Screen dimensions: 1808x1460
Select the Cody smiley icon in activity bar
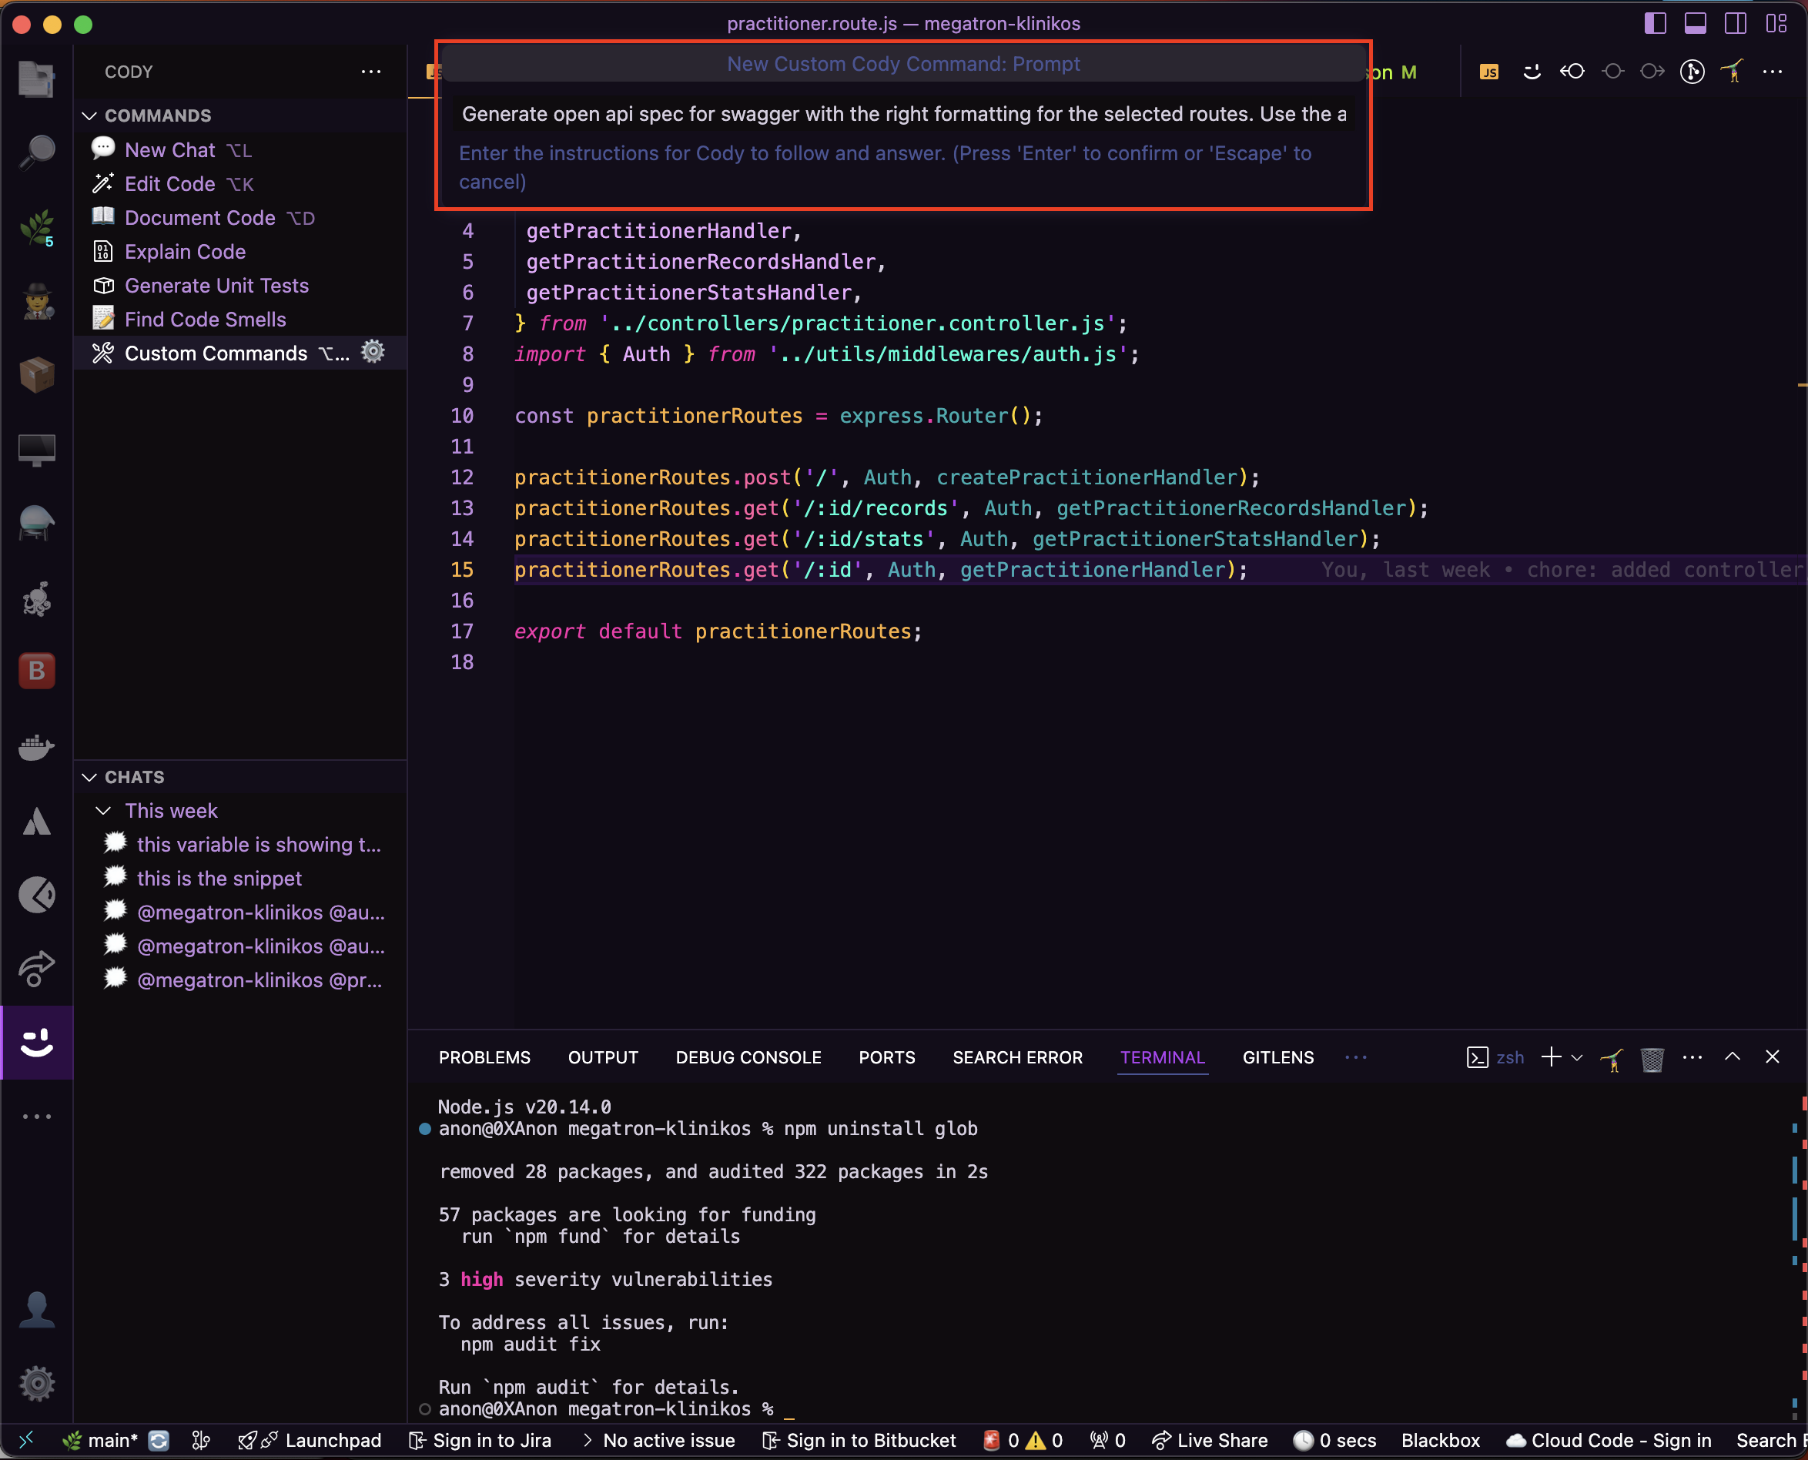pos(36,1043)
